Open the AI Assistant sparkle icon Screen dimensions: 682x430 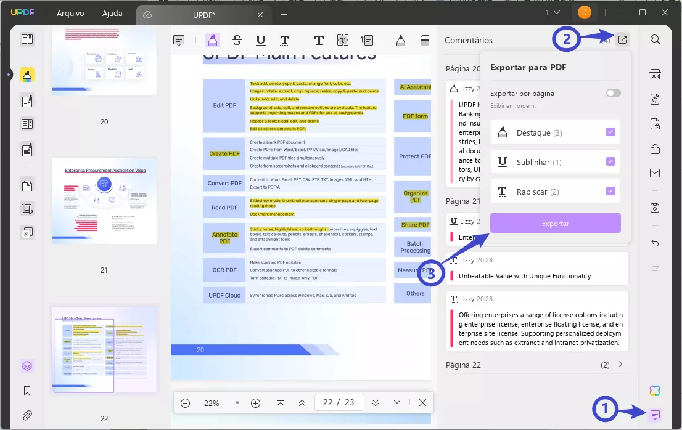pos(655,390)
